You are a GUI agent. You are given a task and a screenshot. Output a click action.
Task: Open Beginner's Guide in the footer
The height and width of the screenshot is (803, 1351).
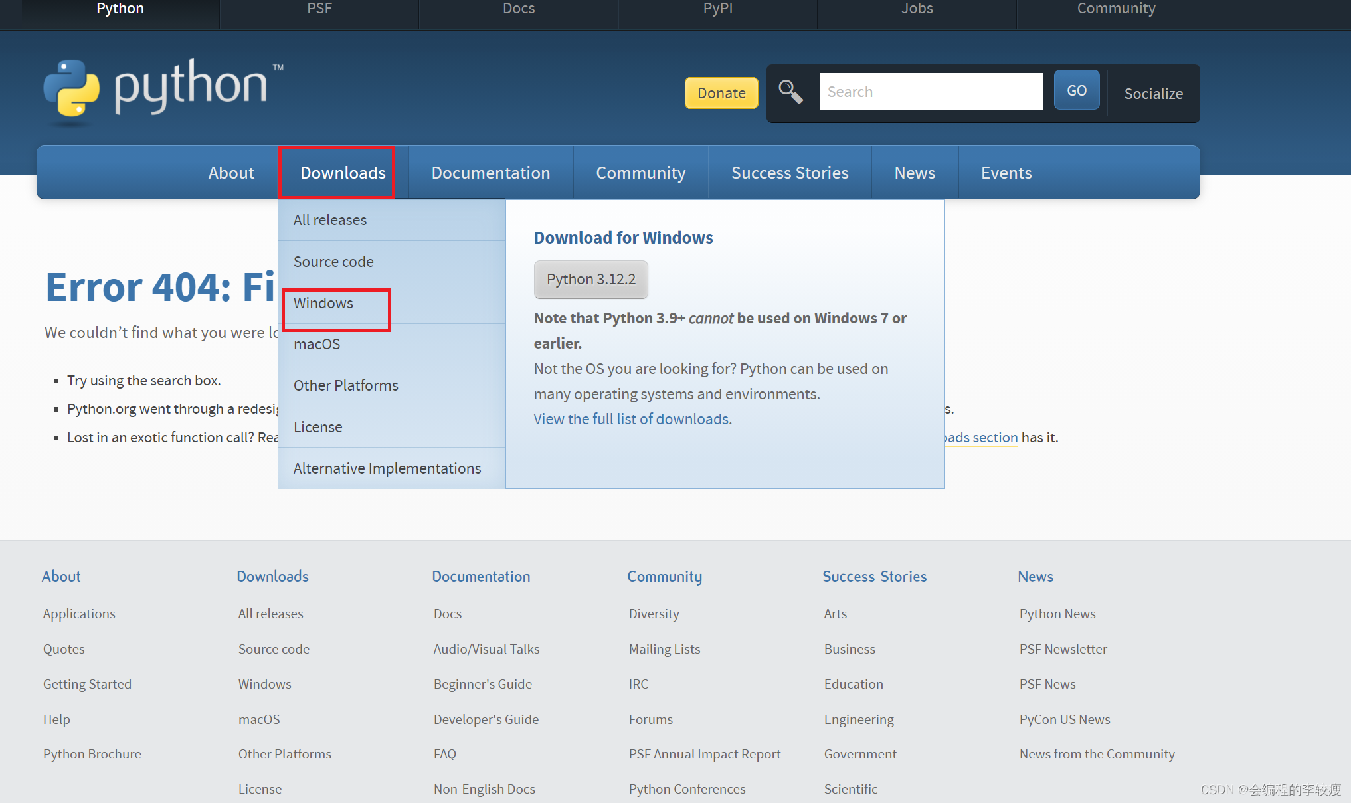pos(483,684)
